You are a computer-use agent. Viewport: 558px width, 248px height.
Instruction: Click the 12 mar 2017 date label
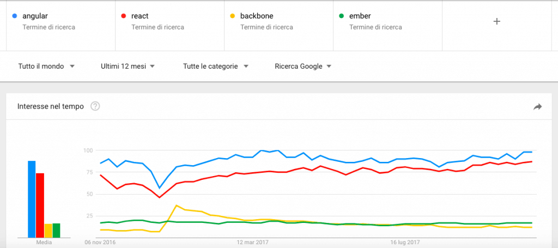click(x=253, y=241)
